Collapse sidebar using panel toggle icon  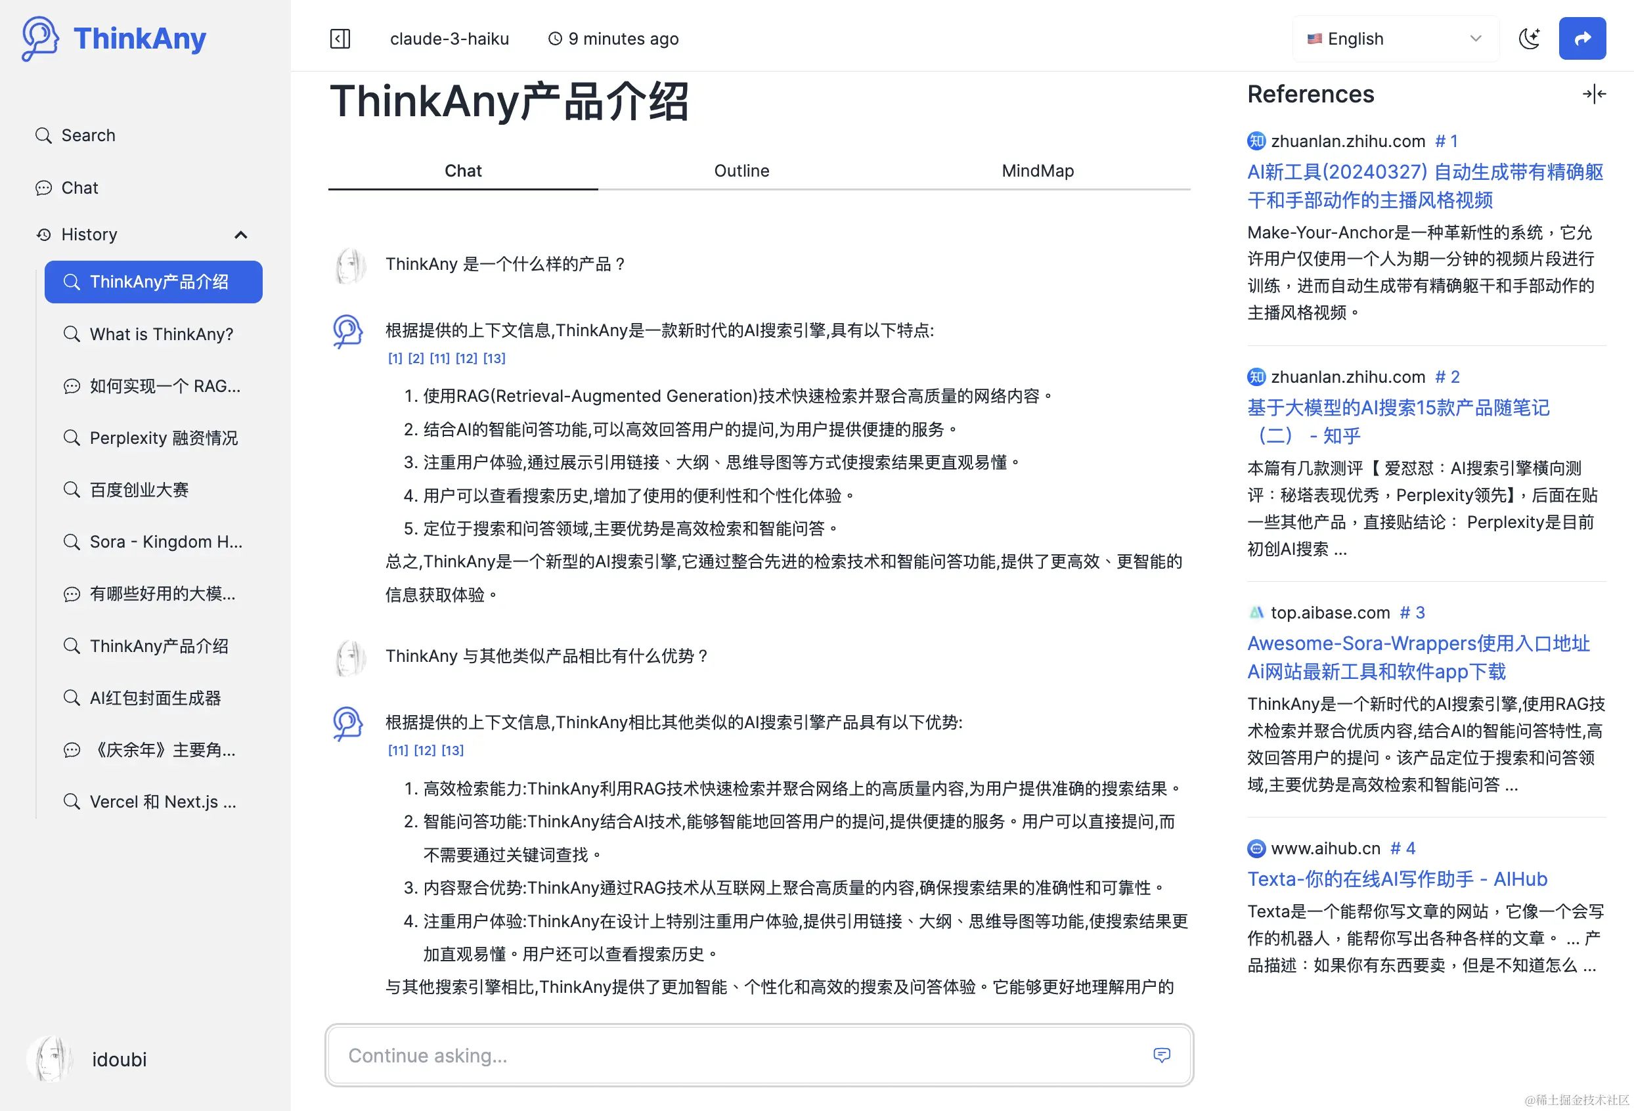pos(340,39)
